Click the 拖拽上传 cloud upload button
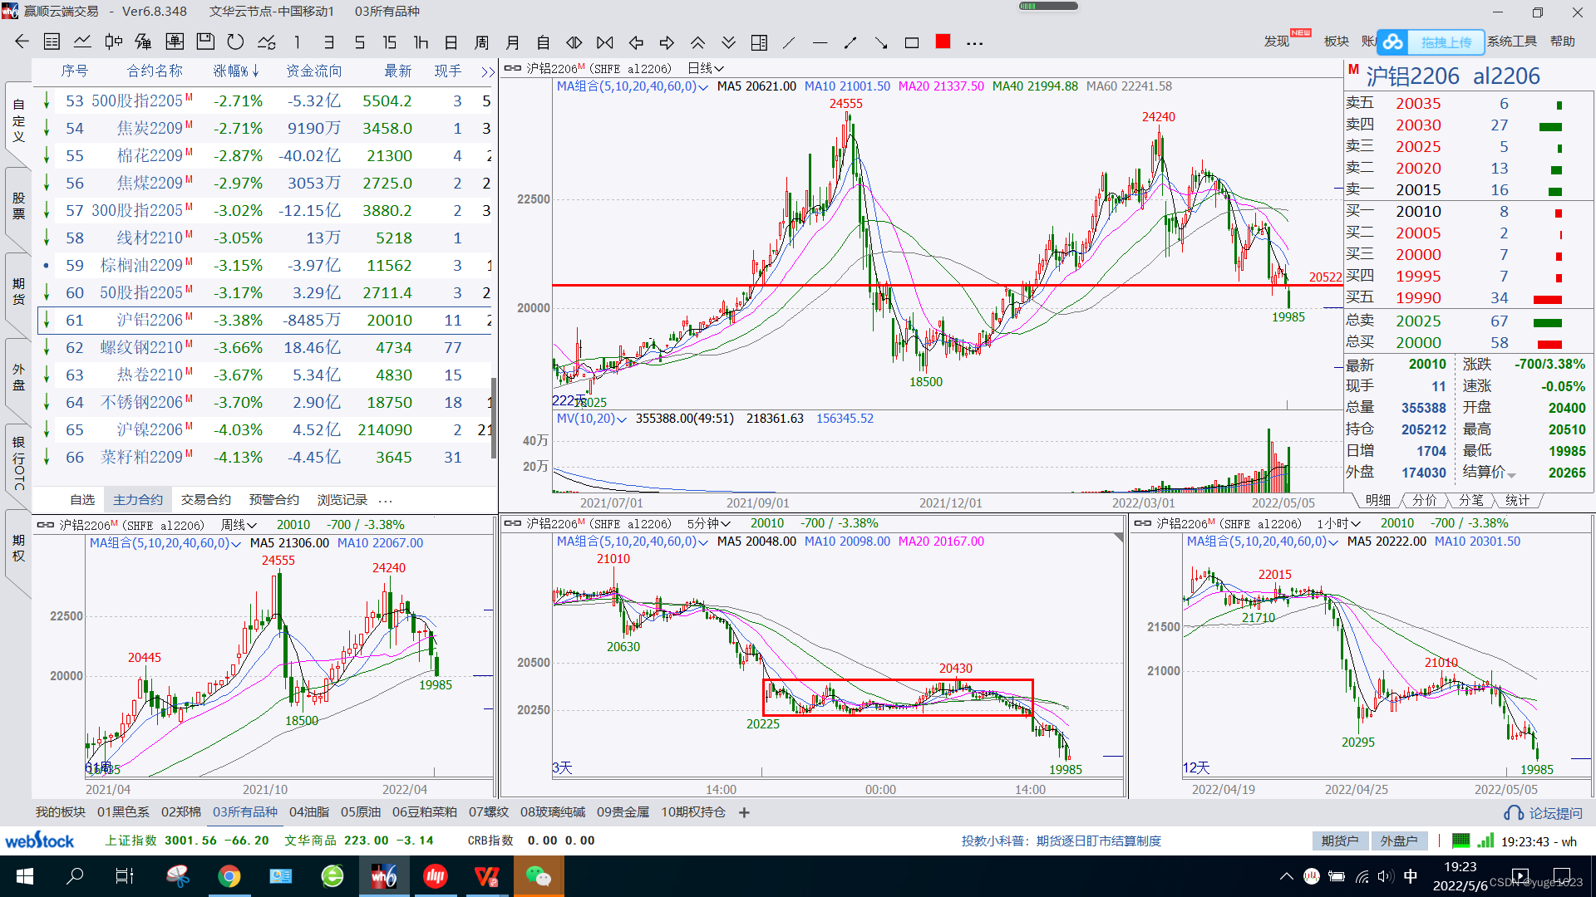The image size is (1596, 897). click(x=1431, y=42)
